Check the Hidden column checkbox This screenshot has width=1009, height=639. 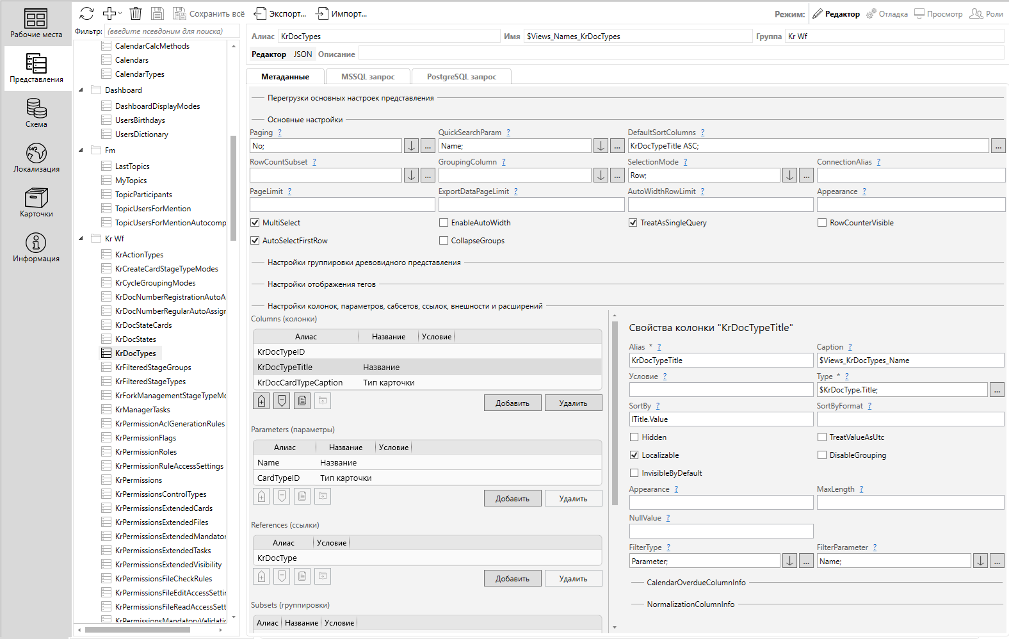(634, 437)
